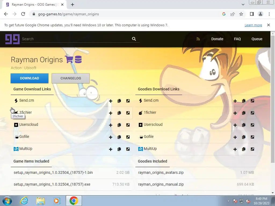Screen dimensions: 275x206
Task: Open the FAQ page
Action: tap(237, 39)
